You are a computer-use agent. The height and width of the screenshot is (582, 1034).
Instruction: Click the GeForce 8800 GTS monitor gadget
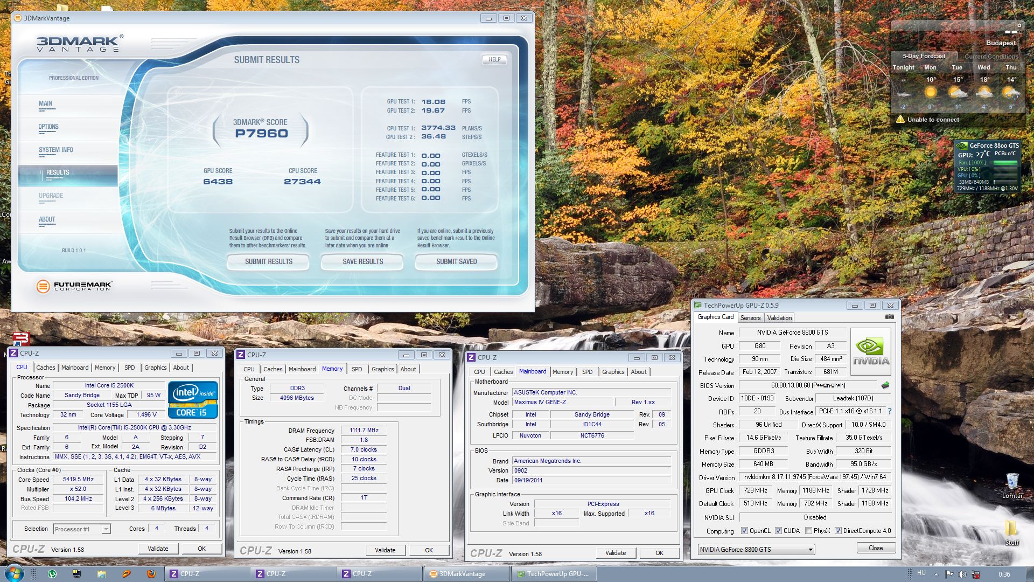click(987, 167)
